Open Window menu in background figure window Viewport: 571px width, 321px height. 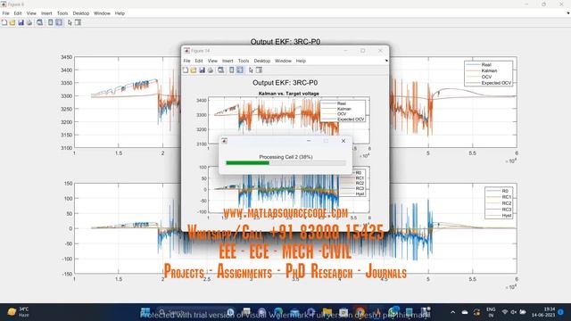click(x=102, y=13)
